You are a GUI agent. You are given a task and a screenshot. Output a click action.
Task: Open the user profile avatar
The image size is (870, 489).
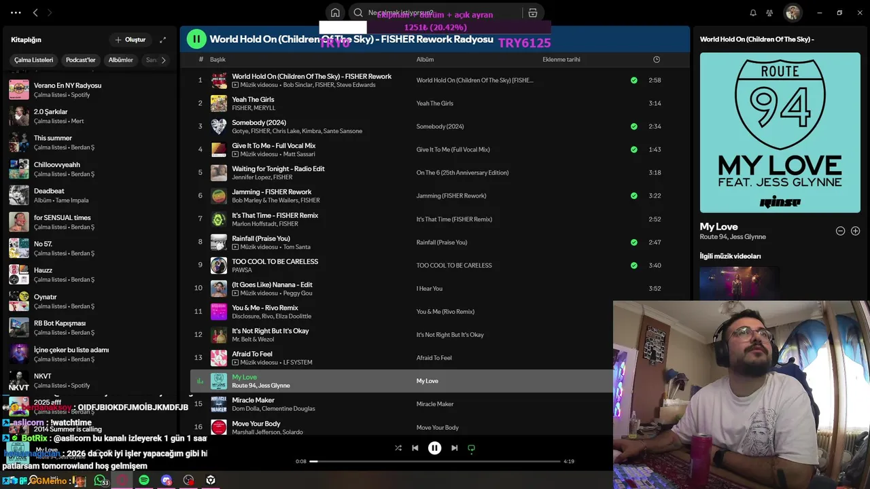pyautogui.click(x=793, y=13)
